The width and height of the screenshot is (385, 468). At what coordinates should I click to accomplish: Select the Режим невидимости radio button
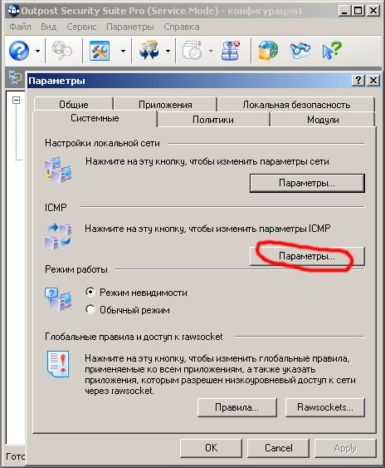90,292
